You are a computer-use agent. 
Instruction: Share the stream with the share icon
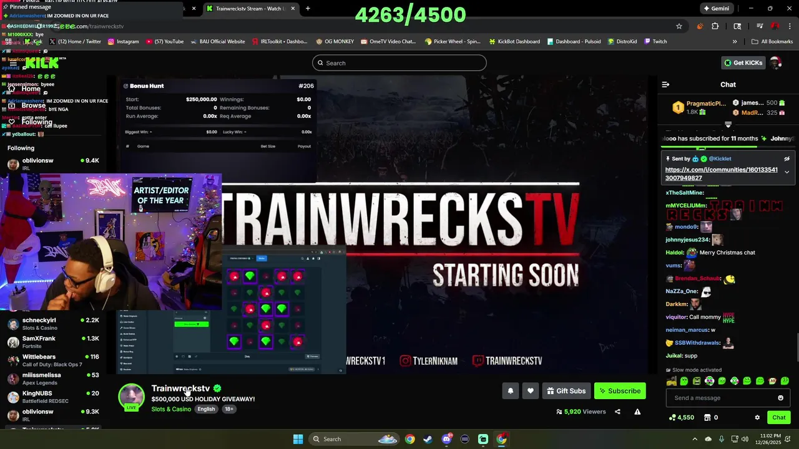(617, 412)
